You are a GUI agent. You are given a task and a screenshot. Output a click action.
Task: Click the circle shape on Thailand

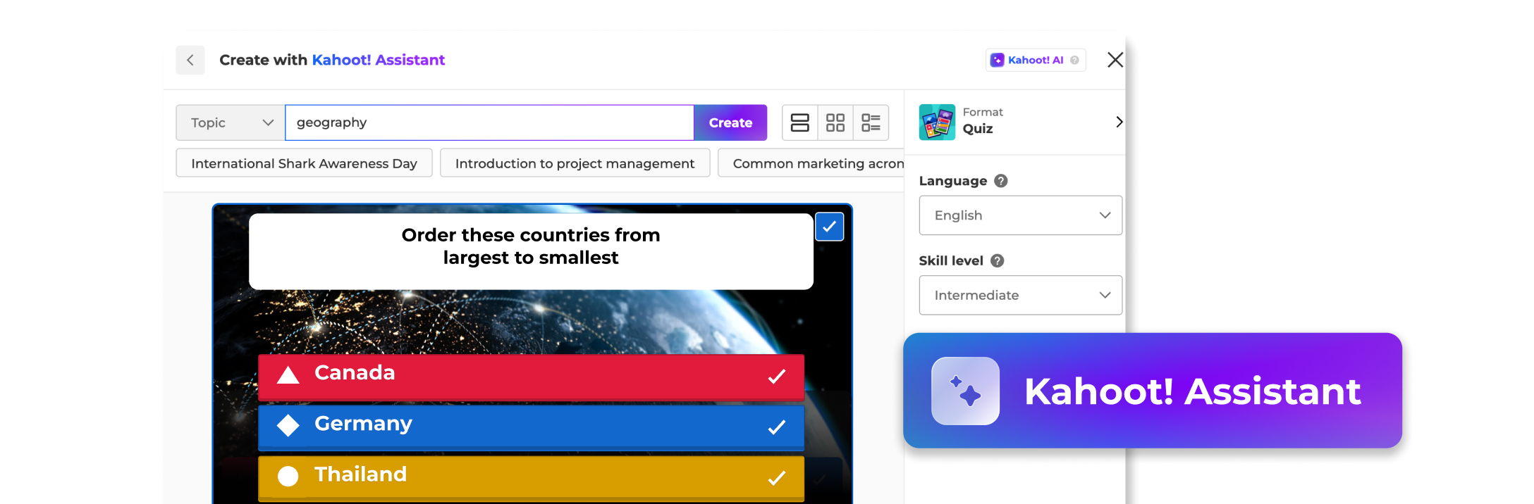point(288,477)
